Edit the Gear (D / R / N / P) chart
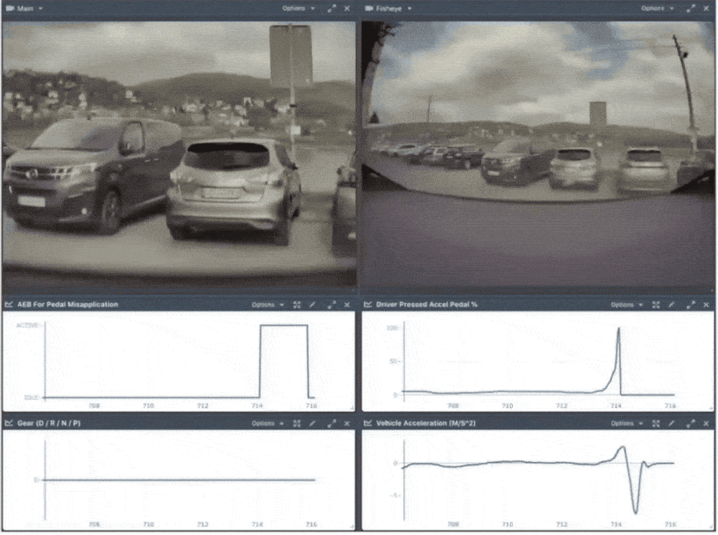The width and height of the screenshot is (718, 535). pos(312,424)
